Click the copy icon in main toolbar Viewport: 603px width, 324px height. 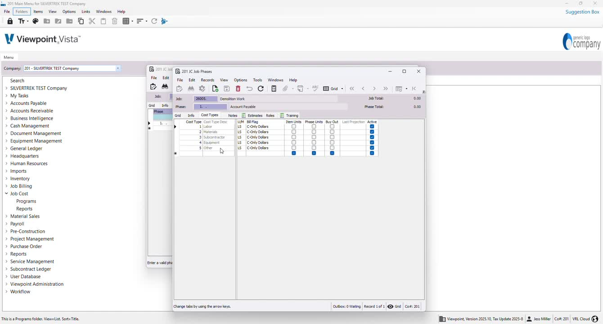tap(81, 21)
